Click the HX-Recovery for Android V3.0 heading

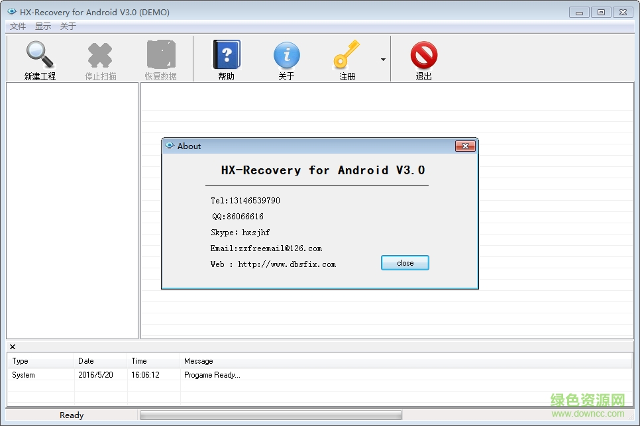pyautogui.click(x=323, y=170)
